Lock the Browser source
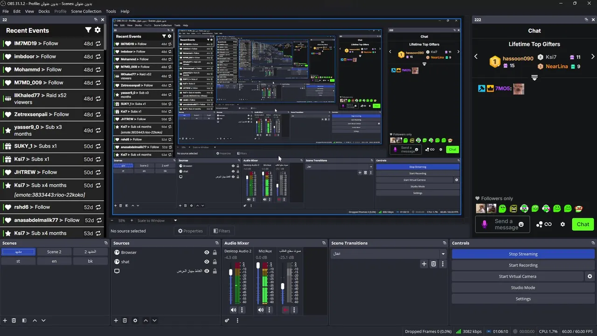 tap(215, 252)
